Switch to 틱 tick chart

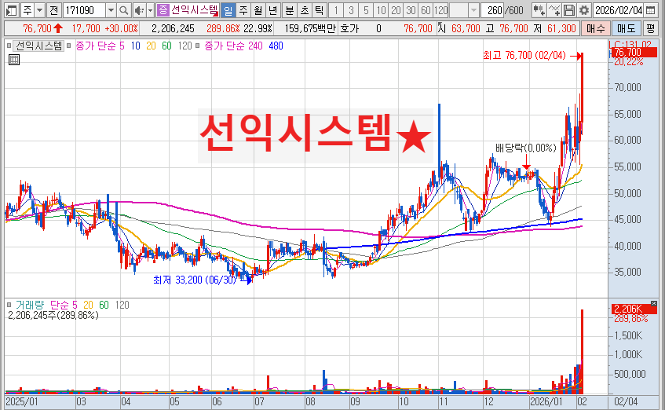pyautogui.click(x=320, y=10)
